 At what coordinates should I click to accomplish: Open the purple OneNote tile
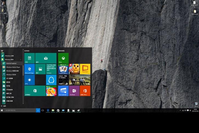[x=74, y=91]
